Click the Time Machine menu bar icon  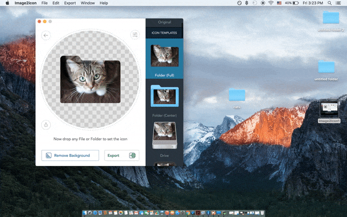[x=254, y=3]
